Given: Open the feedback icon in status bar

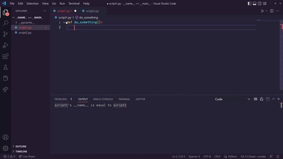Looking at the screenshot, I should [x=271, y=156].
